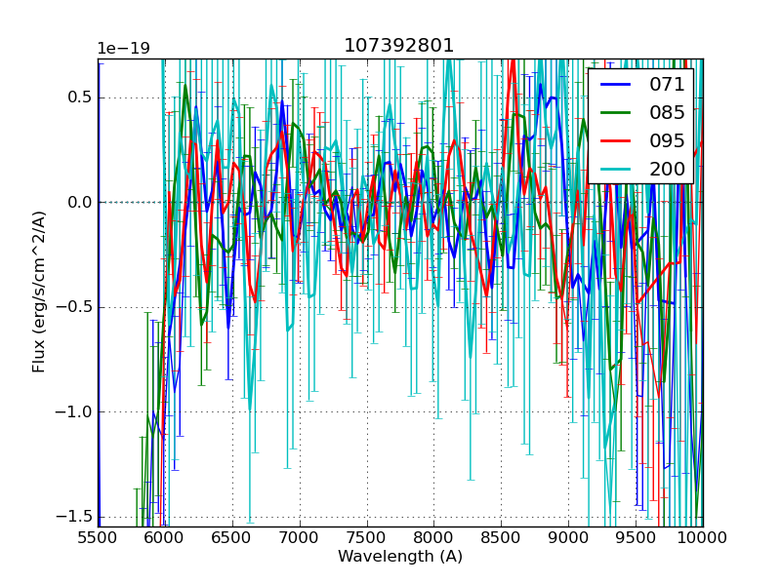Click the 085 legend label text

[x=667, y=113]
